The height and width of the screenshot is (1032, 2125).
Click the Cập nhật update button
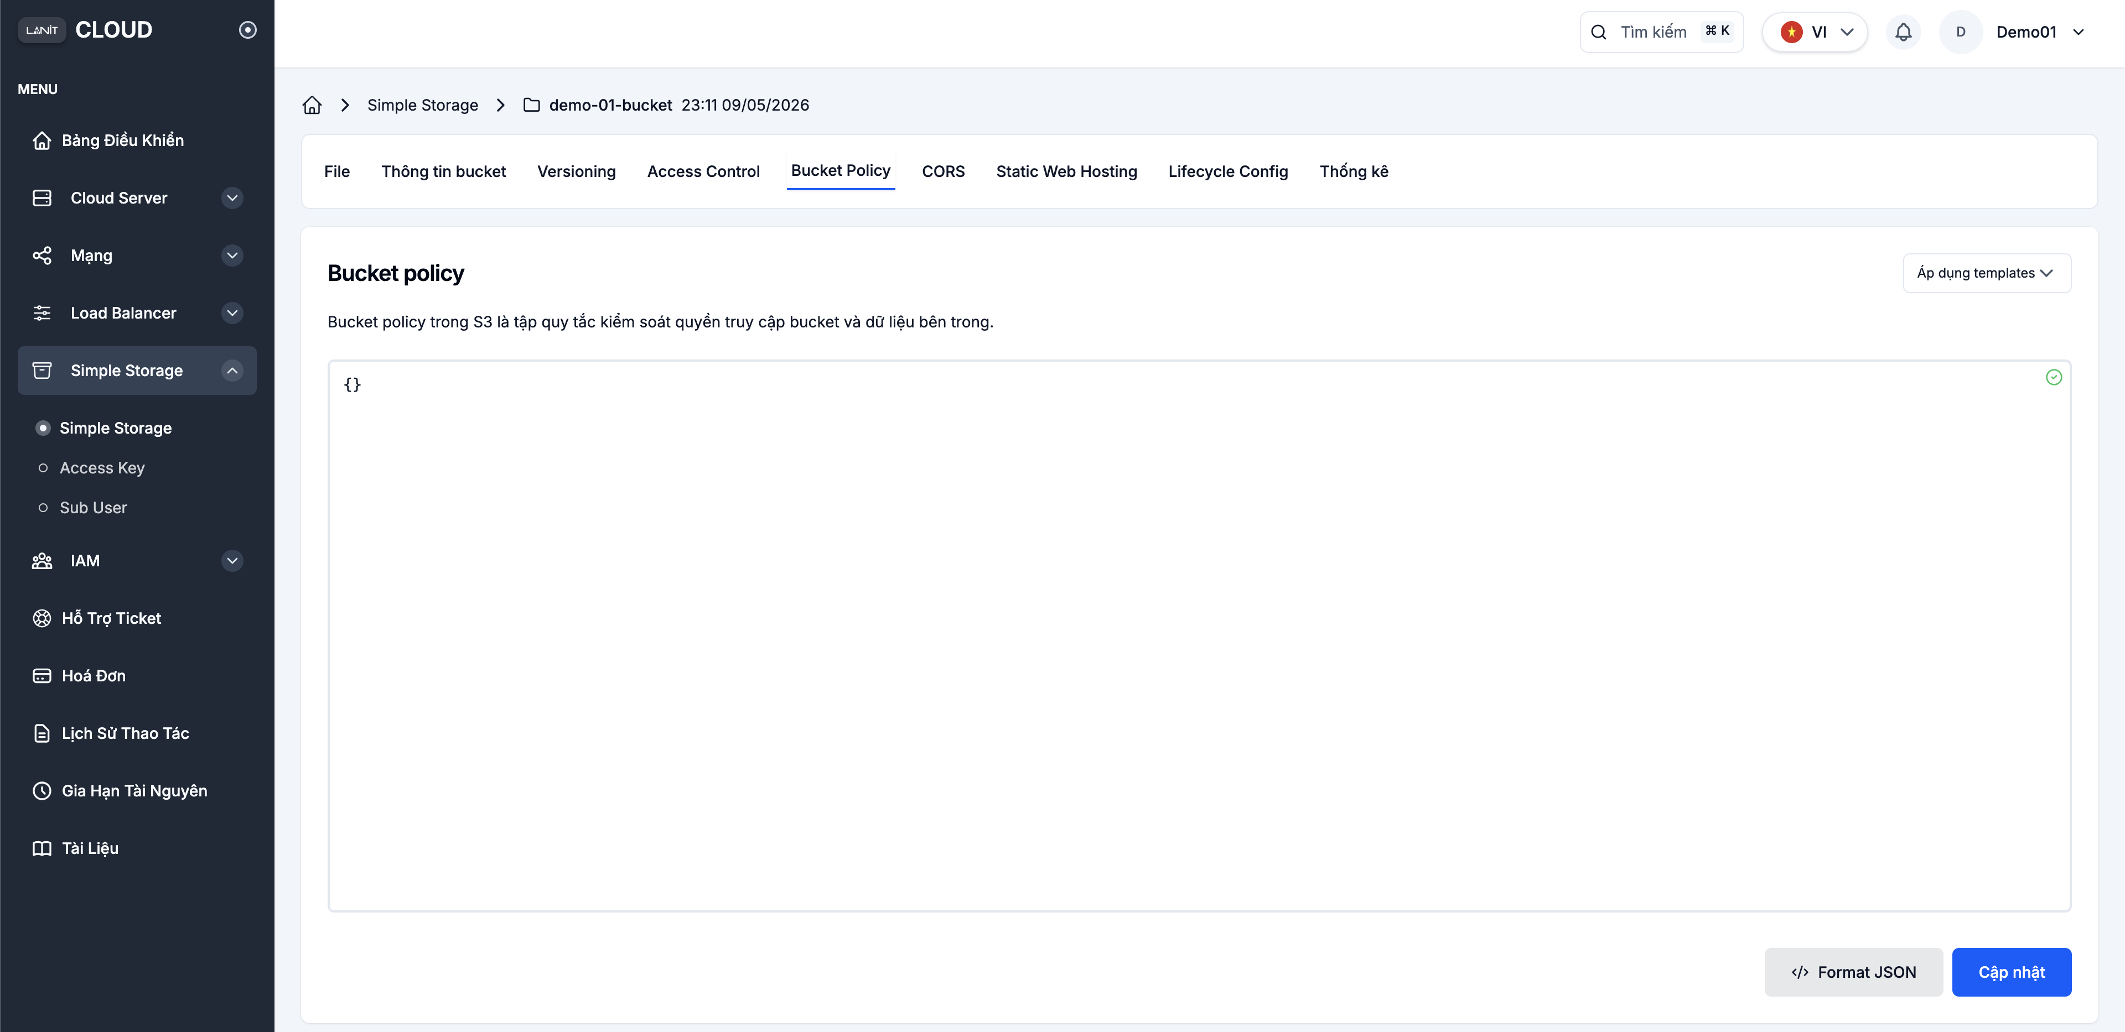(x=2011, y=972)
